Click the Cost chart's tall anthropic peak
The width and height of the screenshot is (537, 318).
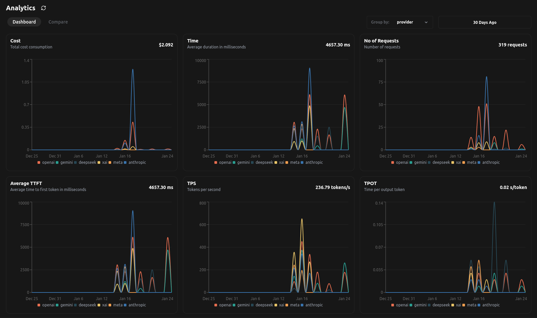click(x=133, y=70)
